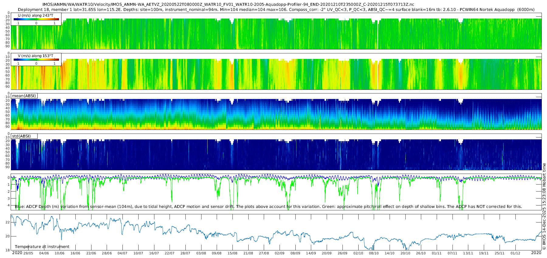Click the file path title at top
The height and width of the screenshot is (258, 547).
click(228, 5)
